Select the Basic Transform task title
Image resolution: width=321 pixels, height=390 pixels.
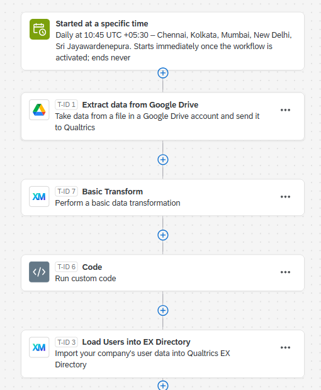coord(113,191)
